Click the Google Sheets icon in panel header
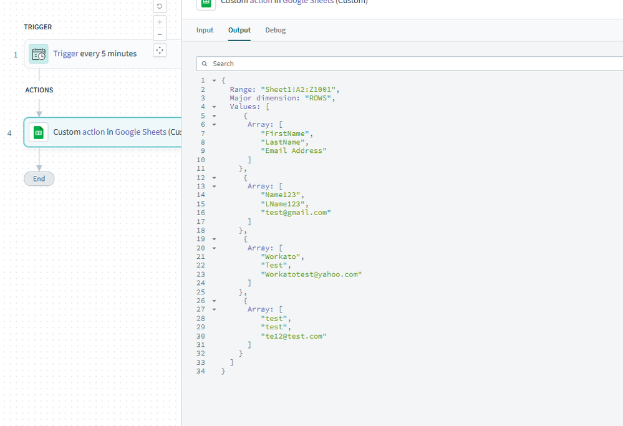Image resolution: width=623 pixels, height=426 pixels. click(x=206, y=2)
